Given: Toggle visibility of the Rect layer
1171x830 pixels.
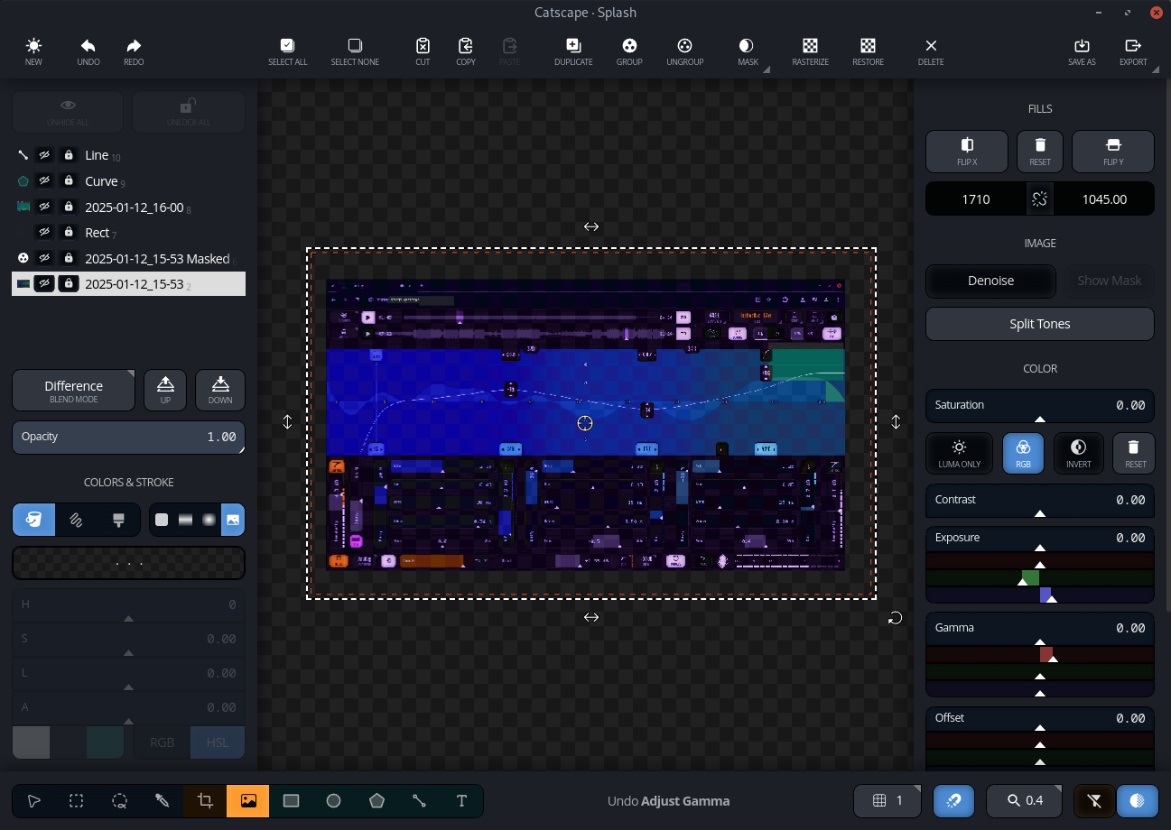Looking at the screenshot, I should point(44,233).
